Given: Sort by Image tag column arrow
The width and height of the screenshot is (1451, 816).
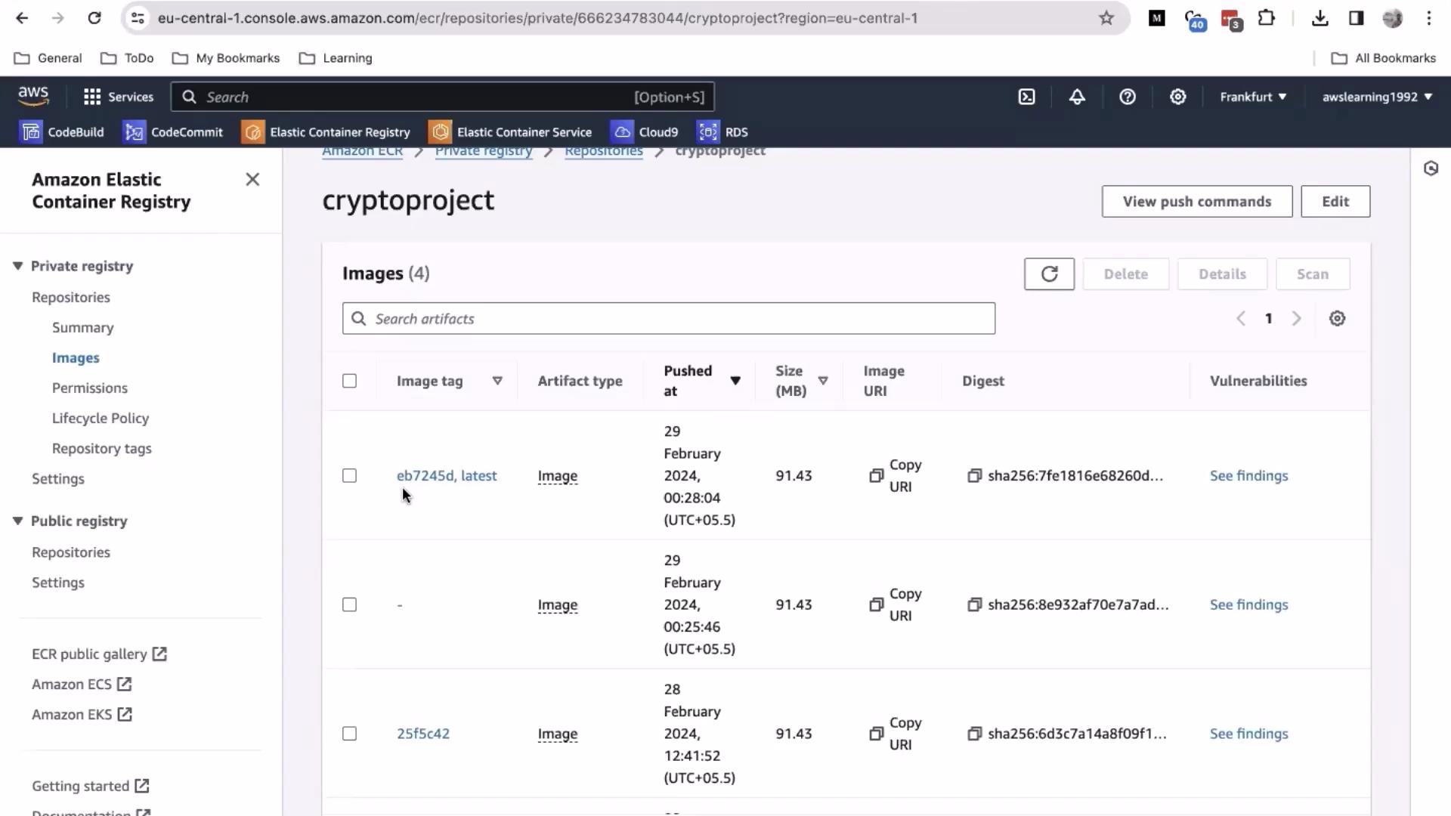Looking at the screenshot, I should pyautogui.click(x=497, y=381).
